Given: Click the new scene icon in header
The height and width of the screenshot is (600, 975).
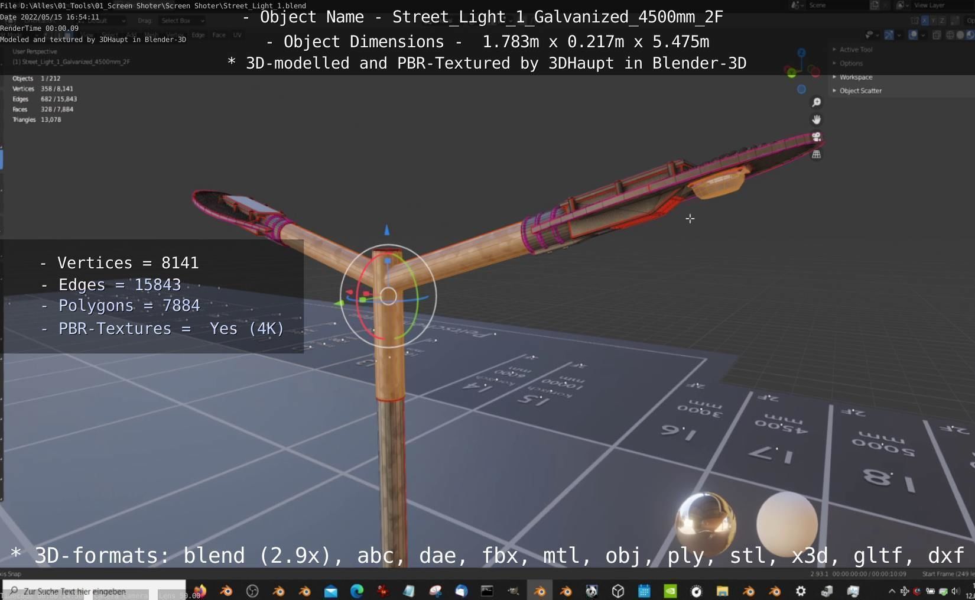Looking at the screenshot, I should pos(875,5).
